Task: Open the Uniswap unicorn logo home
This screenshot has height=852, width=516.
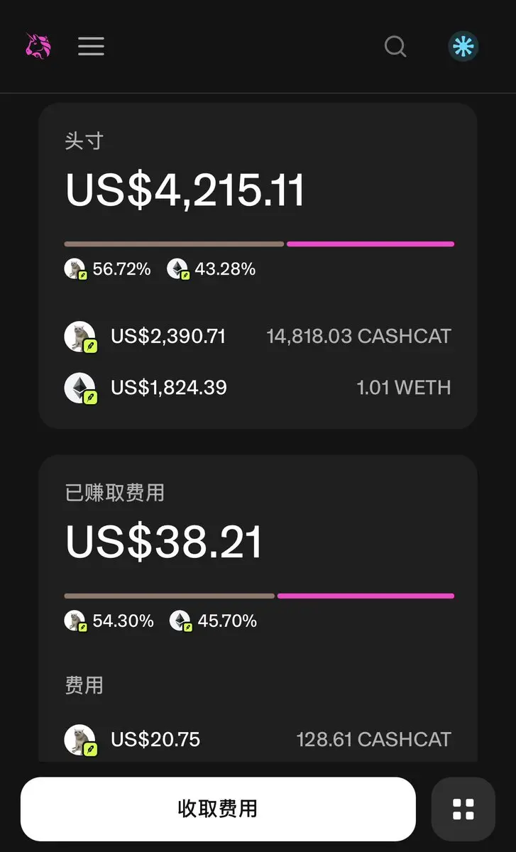Action: 38,46
